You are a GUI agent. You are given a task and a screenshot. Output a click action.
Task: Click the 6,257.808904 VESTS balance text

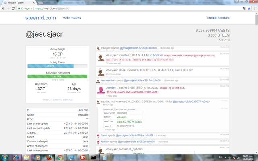point(212,31)
